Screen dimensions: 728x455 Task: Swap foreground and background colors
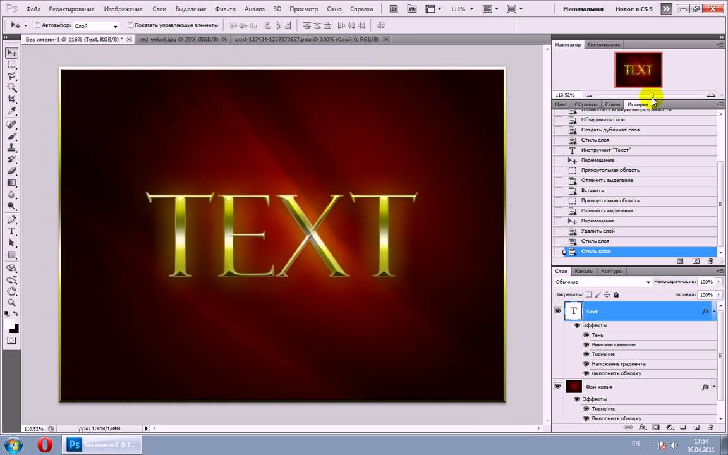(16, 314)
